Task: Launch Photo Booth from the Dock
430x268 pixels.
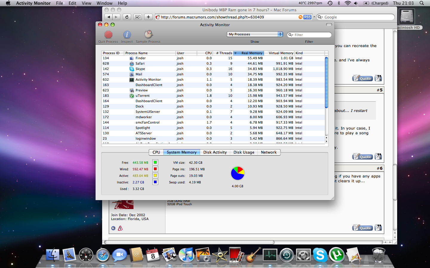Action: click(x=236, y=255)
